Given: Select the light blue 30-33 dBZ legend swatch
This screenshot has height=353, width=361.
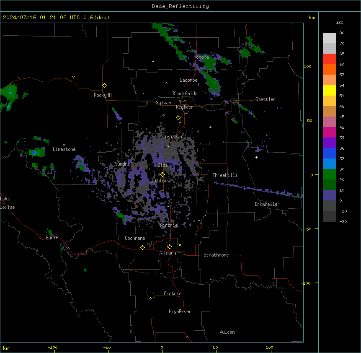Looking at the screenshot, I should click(x=329, y=164).
